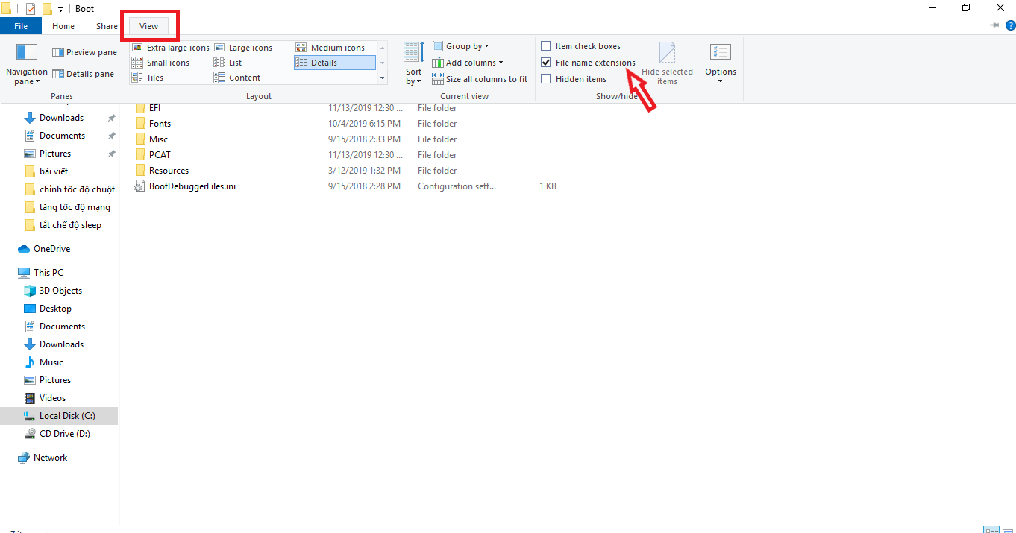Choose List layout
This screenshot has height=533, width=1016.
(228, 63)
